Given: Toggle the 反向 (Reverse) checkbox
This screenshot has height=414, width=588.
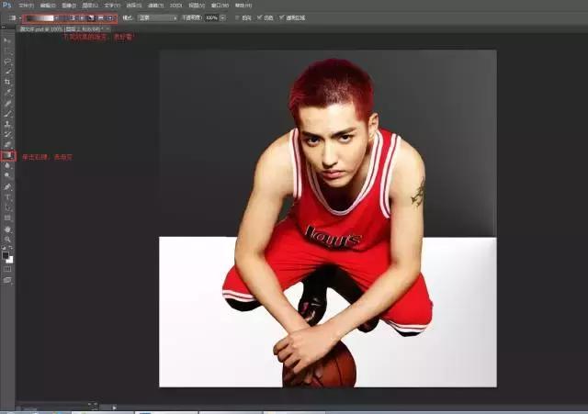Looking at the screenshot, I should (237, 17).
